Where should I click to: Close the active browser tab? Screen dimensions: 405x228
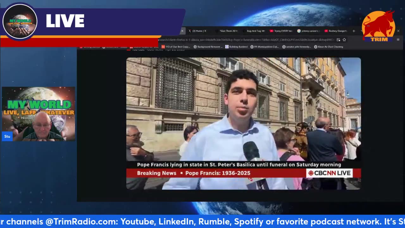point(182,31)
